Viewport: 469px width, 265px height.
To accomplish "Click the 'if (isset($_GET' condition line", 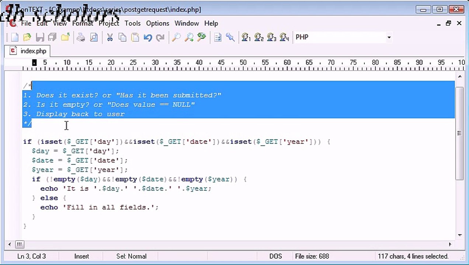I will tap(177, 142).
